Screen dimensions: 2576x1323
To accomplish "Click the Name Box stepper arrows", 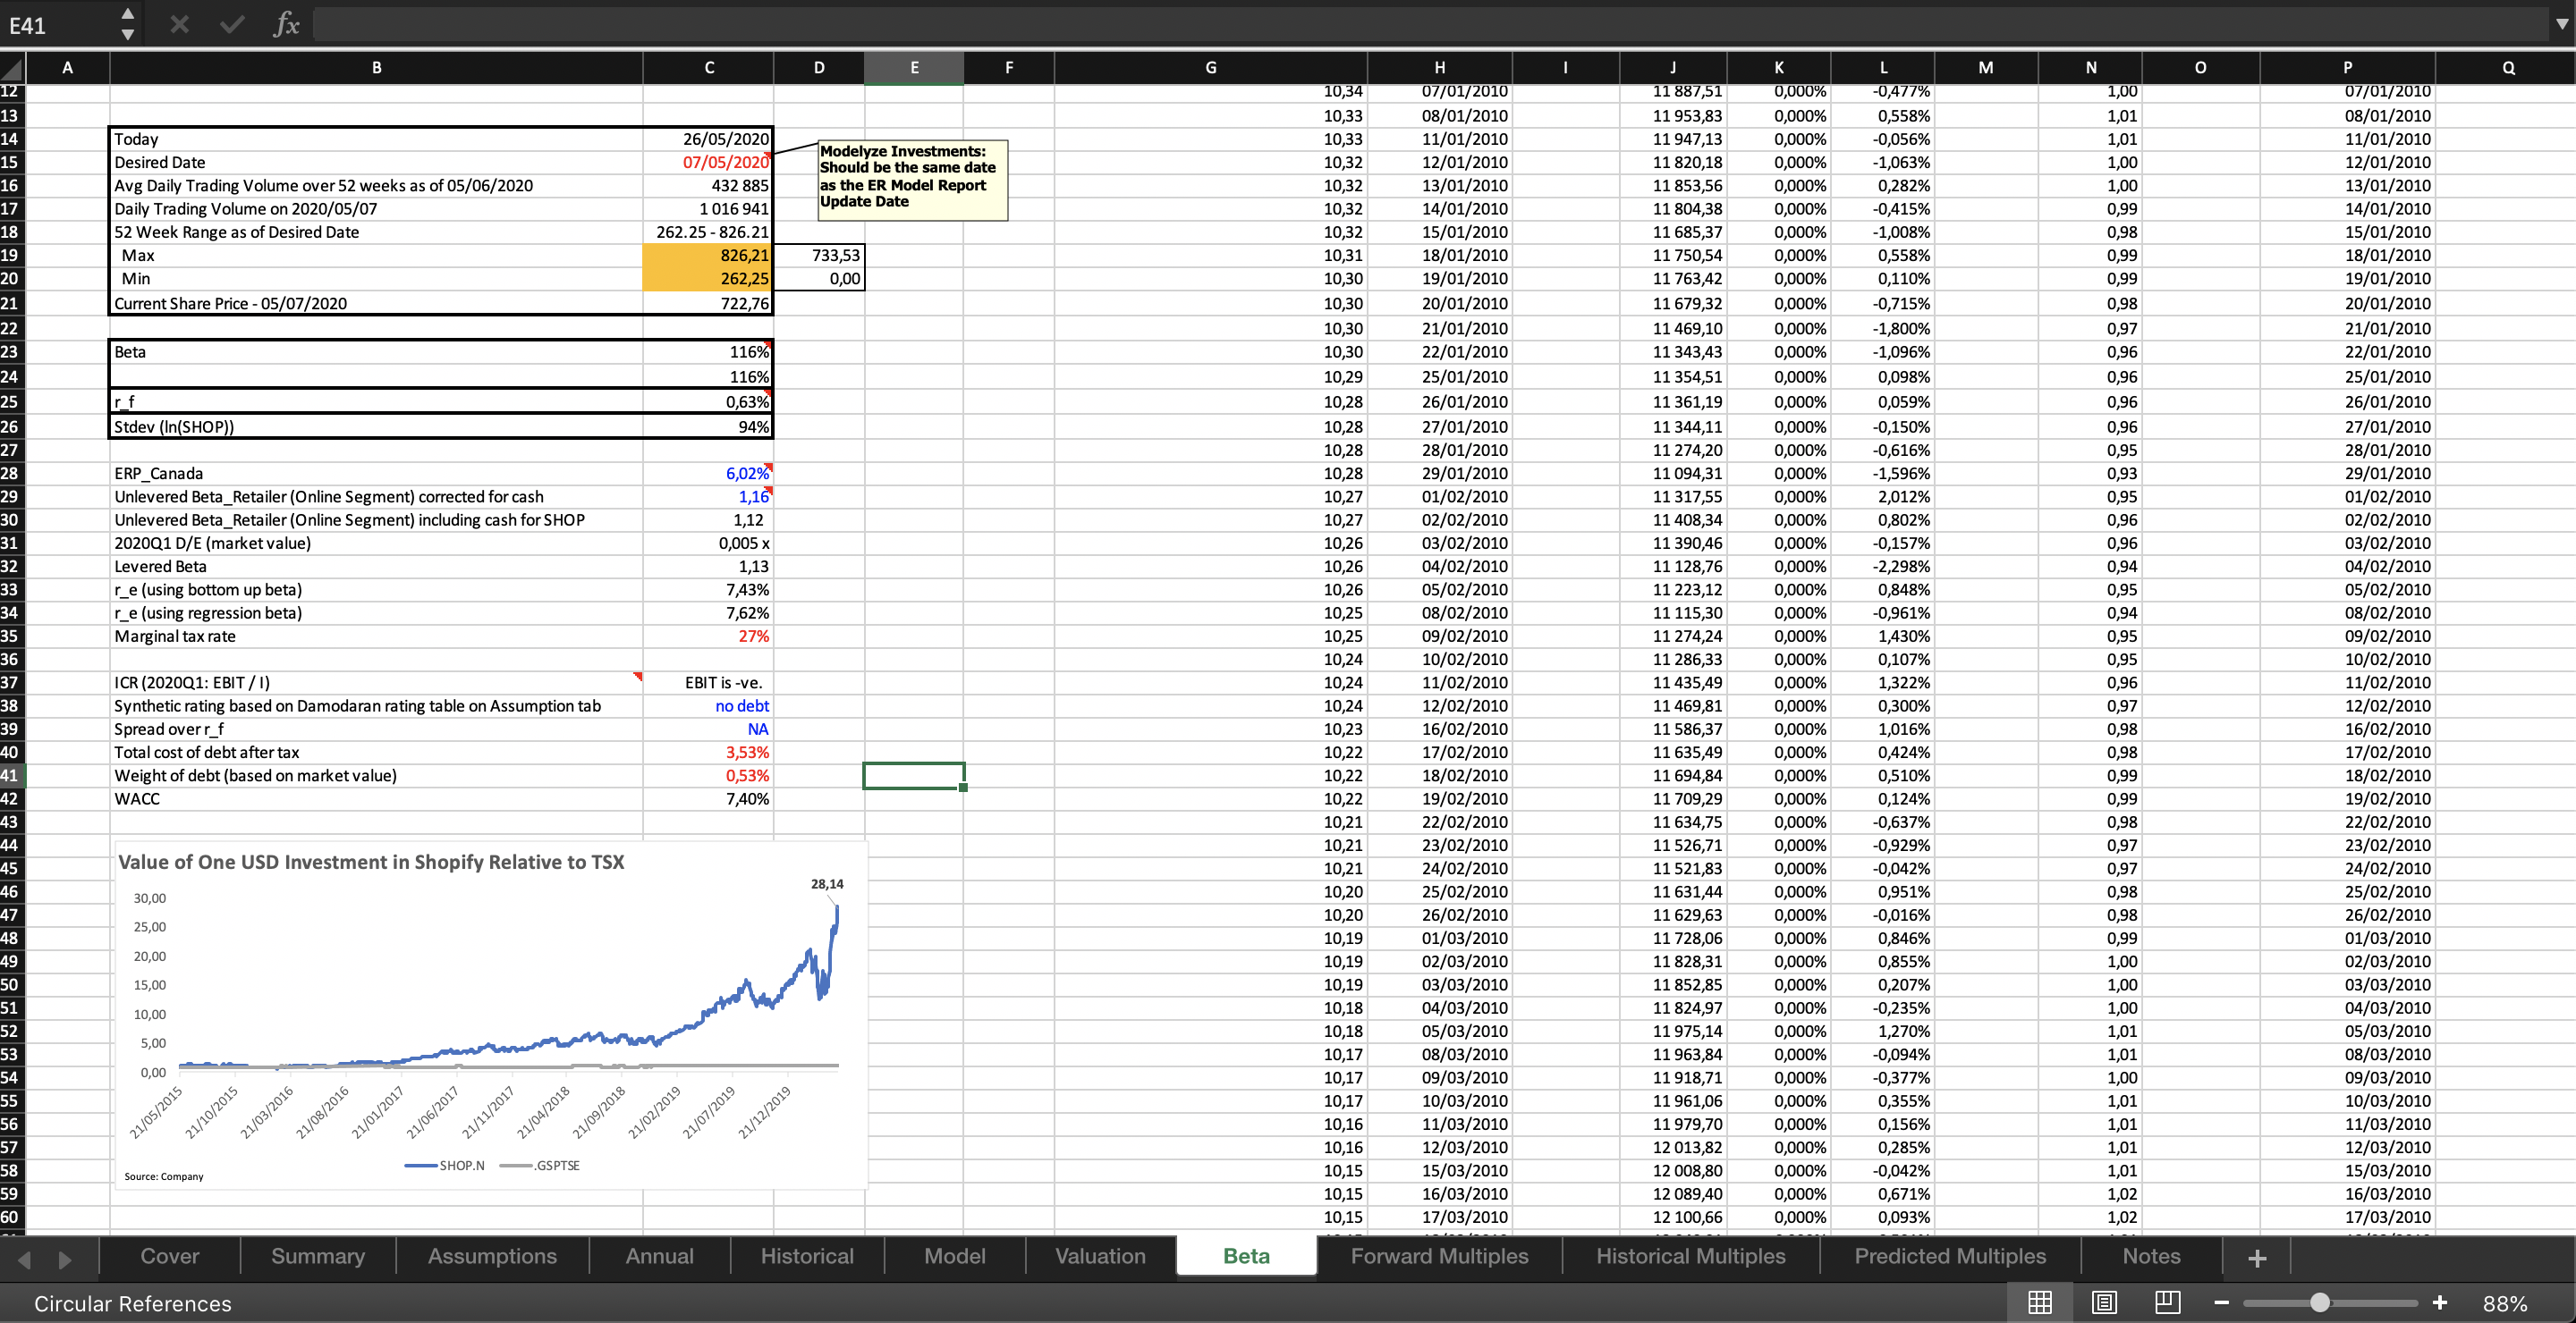I will (127, 24).
